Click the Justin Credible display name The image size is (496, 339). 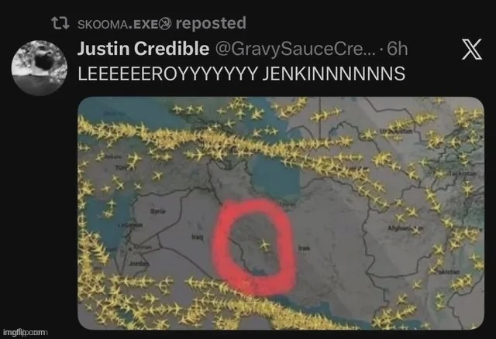click(143, 49)
